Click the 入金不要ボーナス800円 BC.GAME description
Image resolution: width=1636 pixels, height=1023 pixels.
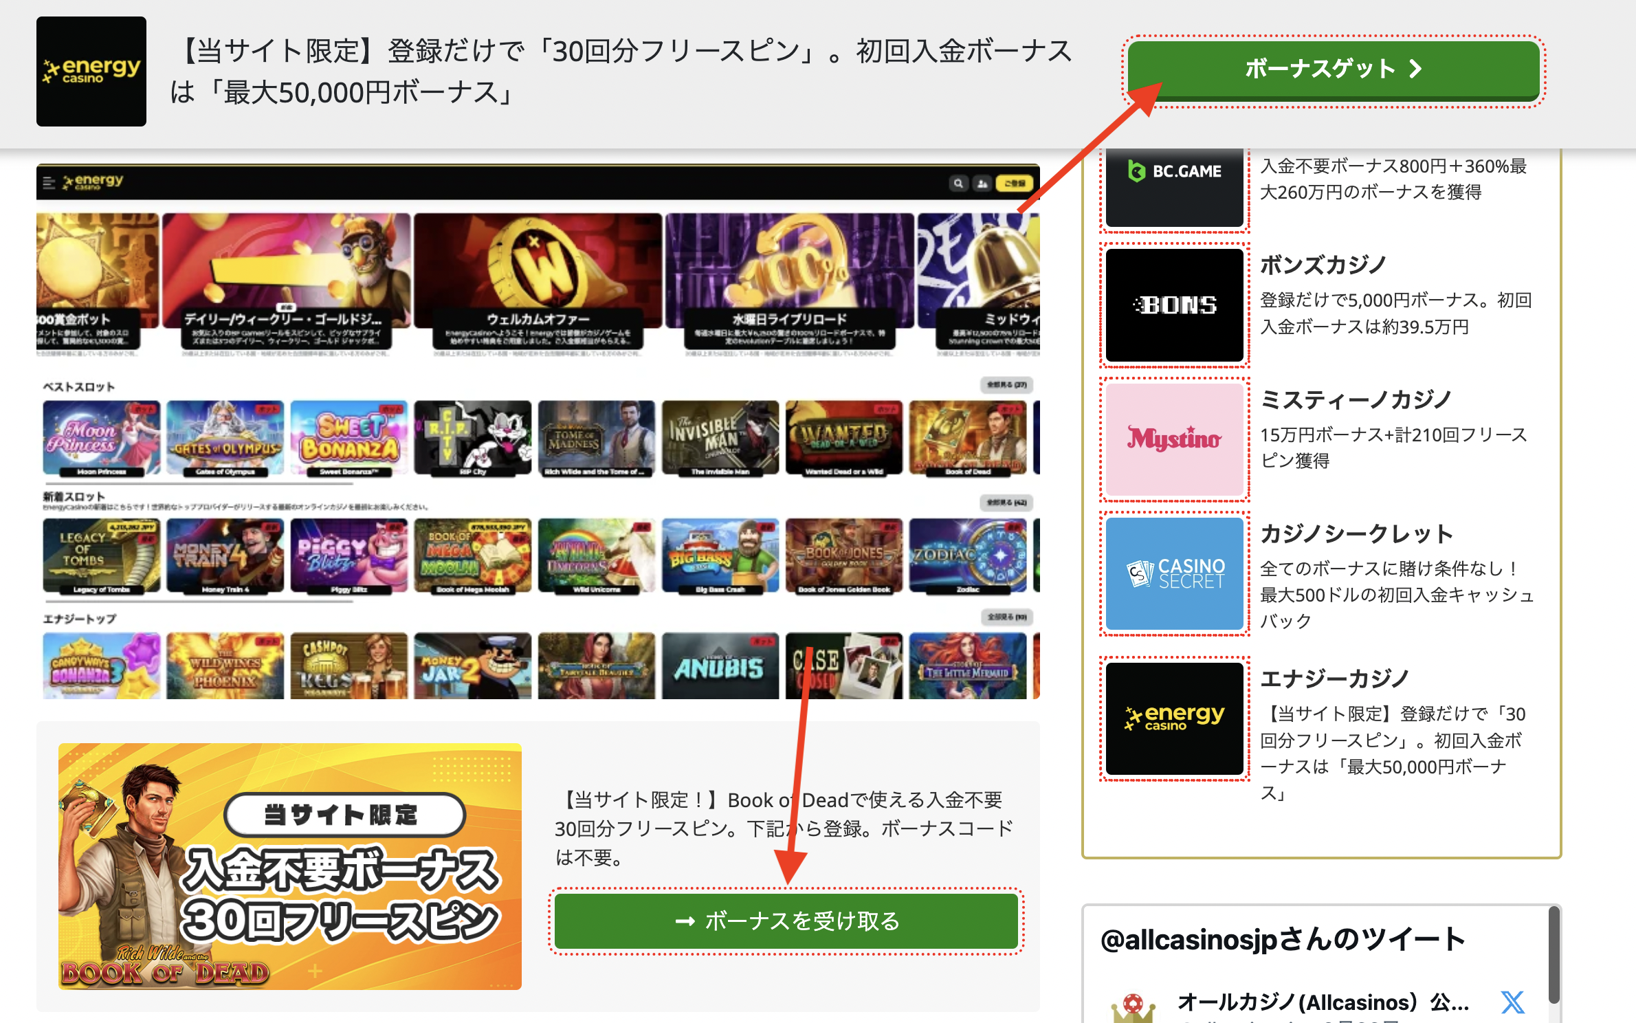(x=1393, y=179)
